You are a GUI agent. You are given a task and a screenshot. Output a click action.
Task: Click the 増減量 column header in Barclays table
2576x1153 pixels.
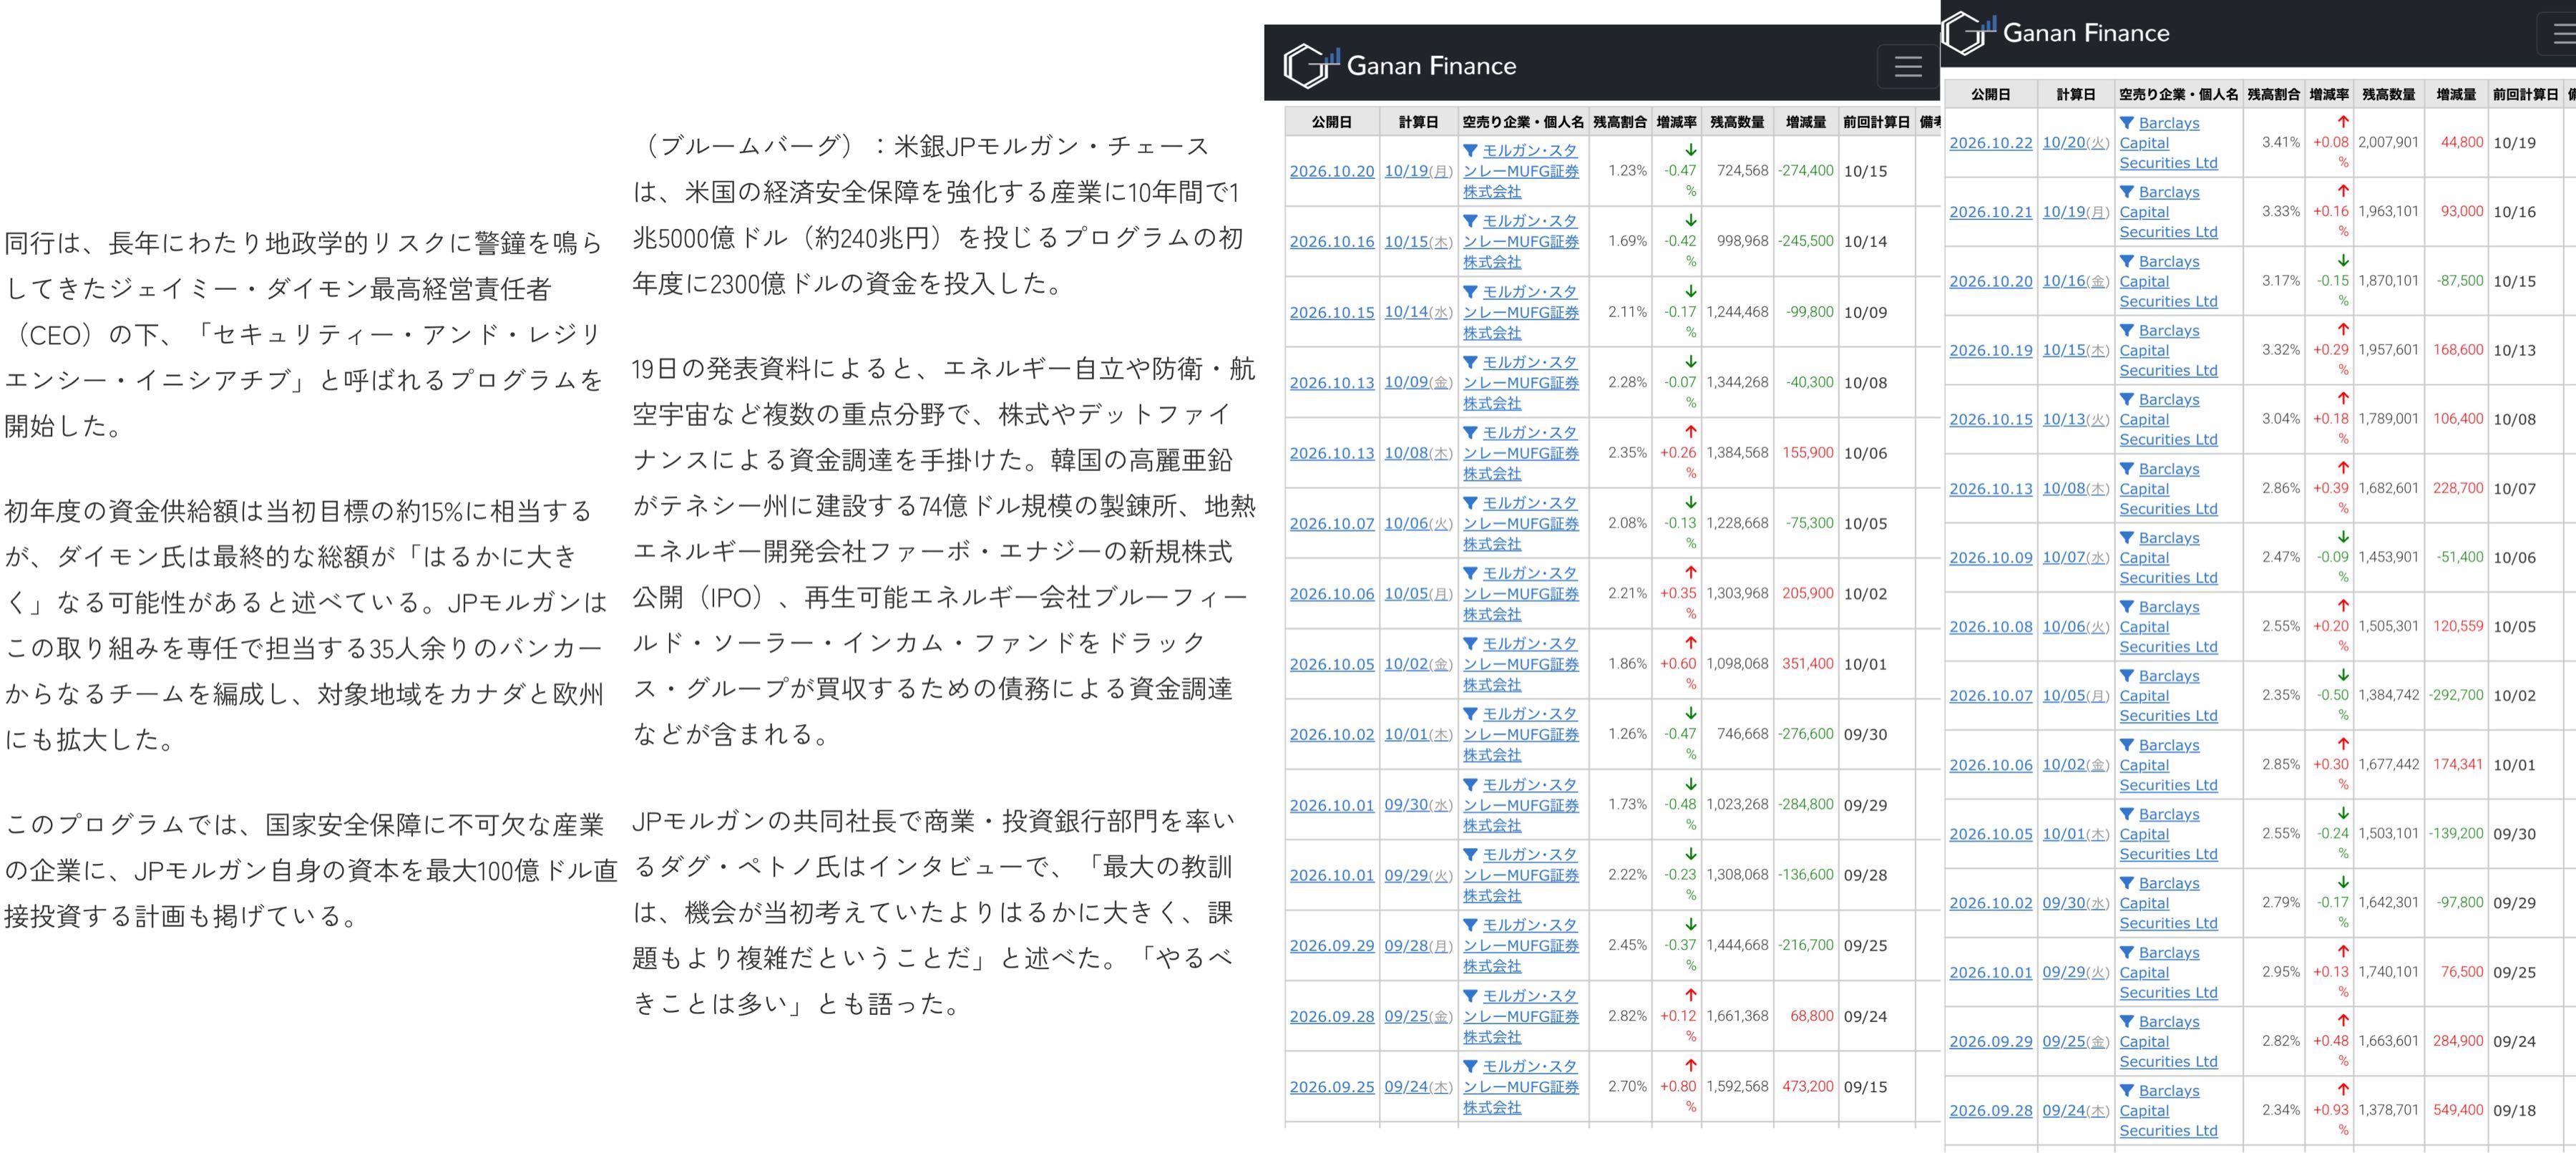(2456, 94)
